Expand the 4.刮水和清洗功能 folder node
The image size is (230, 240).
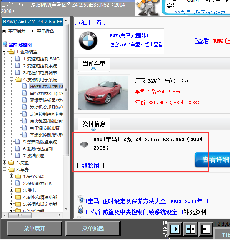11,197
